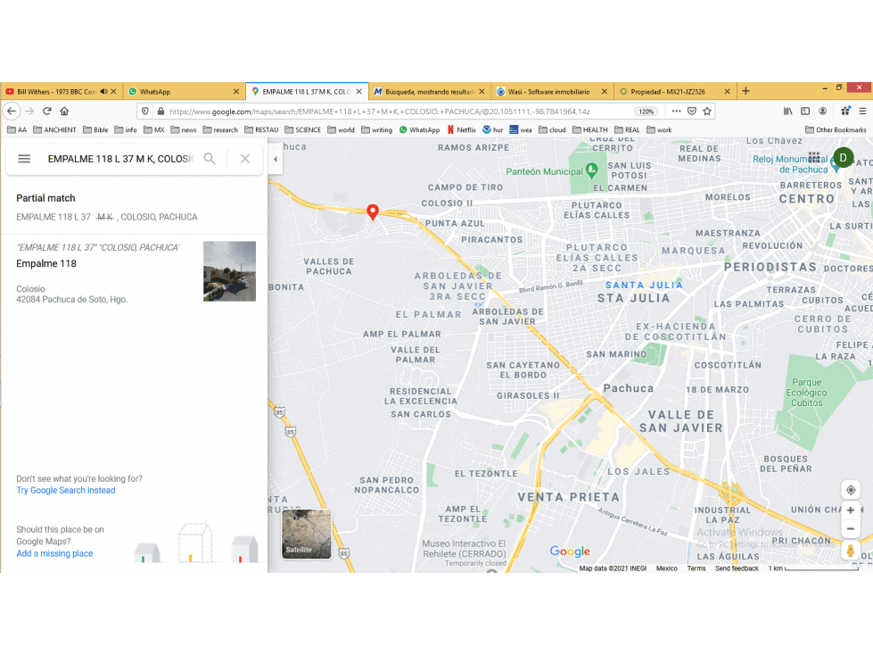Click the Maps search text field
This screenshot has width=873, height=655.
coord(120,159)
